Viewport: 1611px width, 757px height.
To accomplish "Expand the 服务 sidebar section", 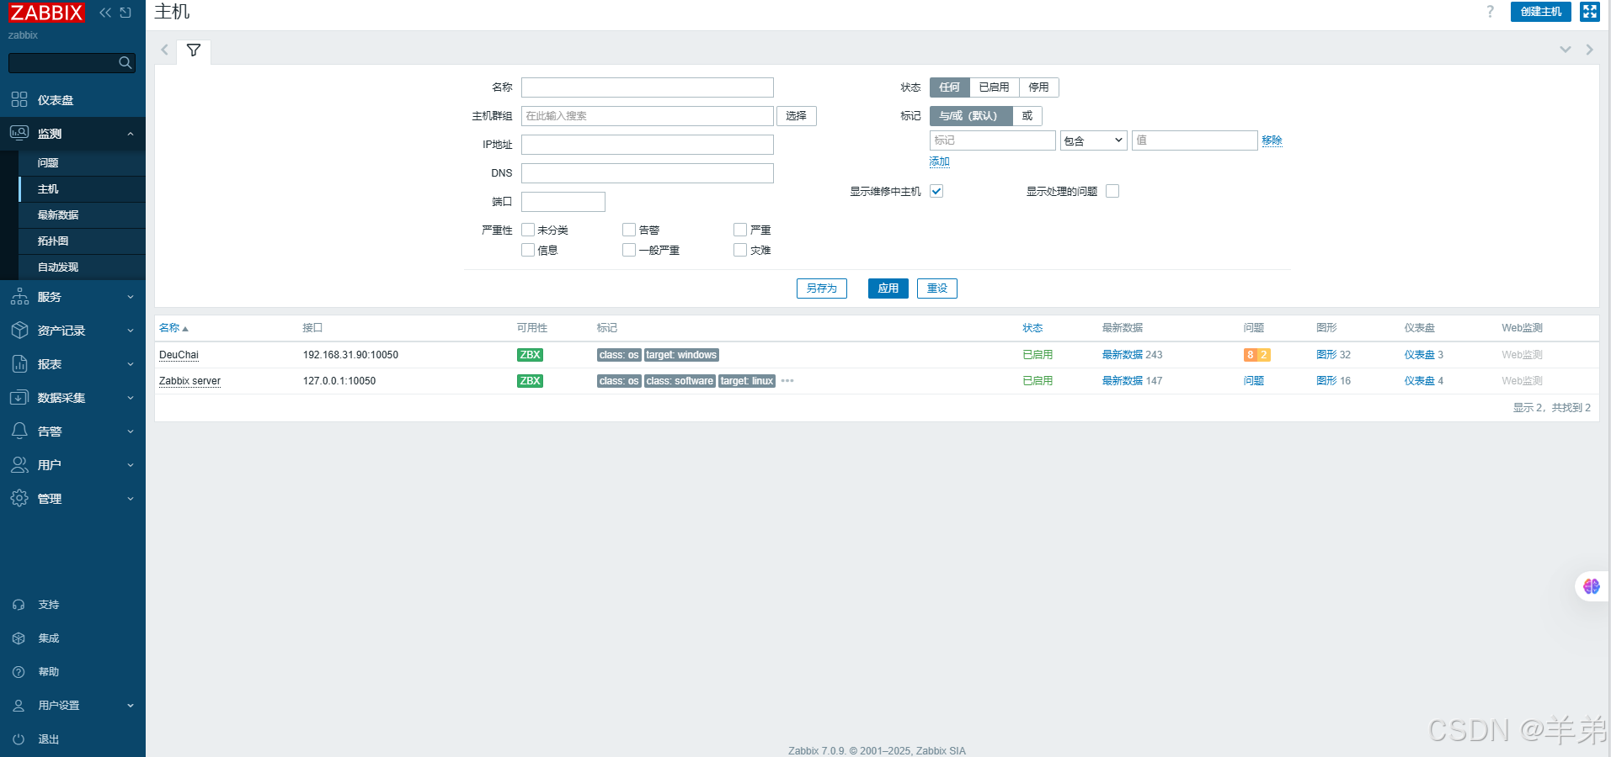I will pos(49,296).
